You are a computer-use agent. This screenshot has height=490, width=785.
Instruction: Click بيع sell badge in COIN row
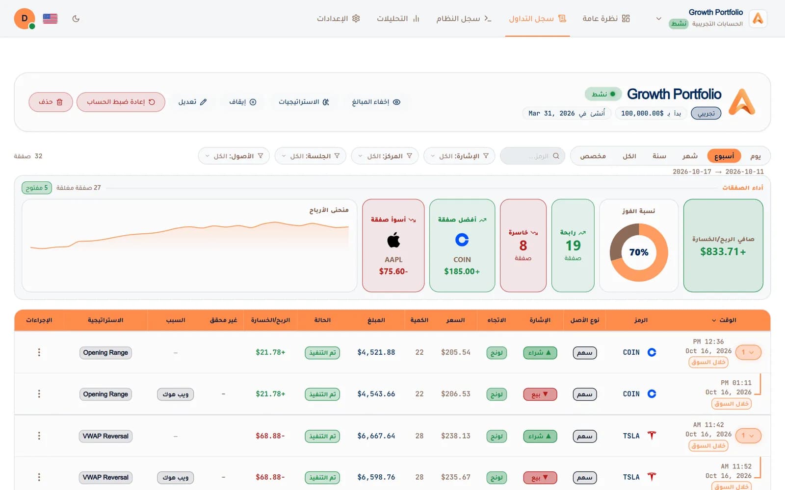[x=540, y=394]
